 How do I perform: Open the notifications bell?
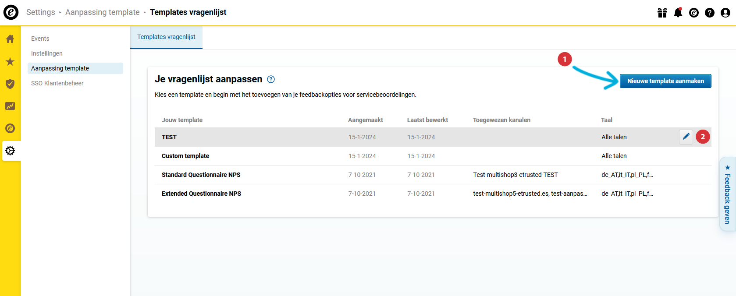678,13
